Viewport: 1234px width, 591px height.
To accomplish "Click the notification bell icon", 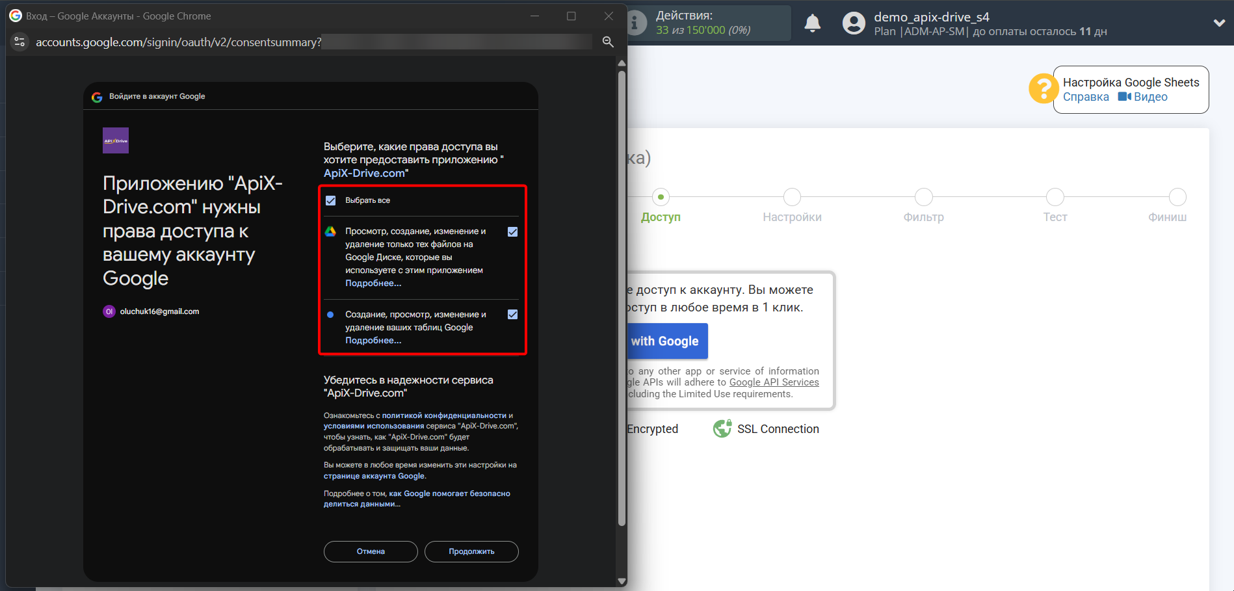I will pos(812,23).
